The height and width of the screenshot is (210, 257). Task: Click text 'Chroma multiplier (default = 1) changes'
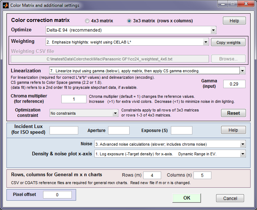[122, 96]
